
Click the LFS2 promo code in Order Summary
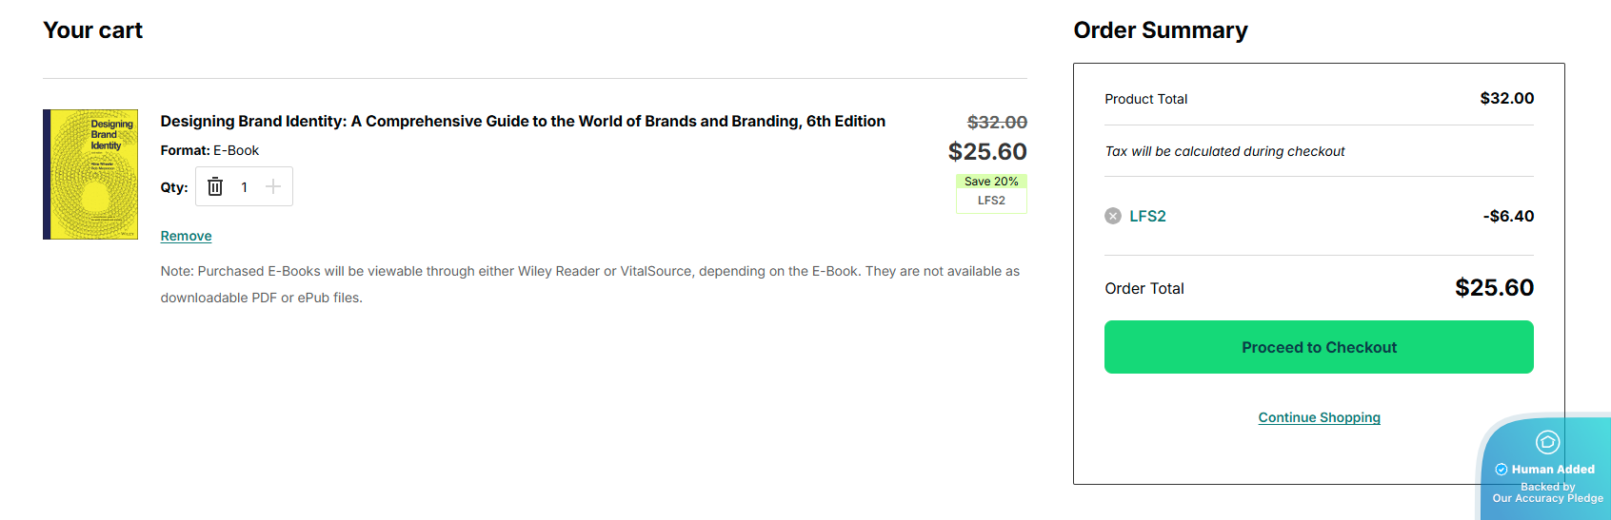click(x=1147, y=216)
